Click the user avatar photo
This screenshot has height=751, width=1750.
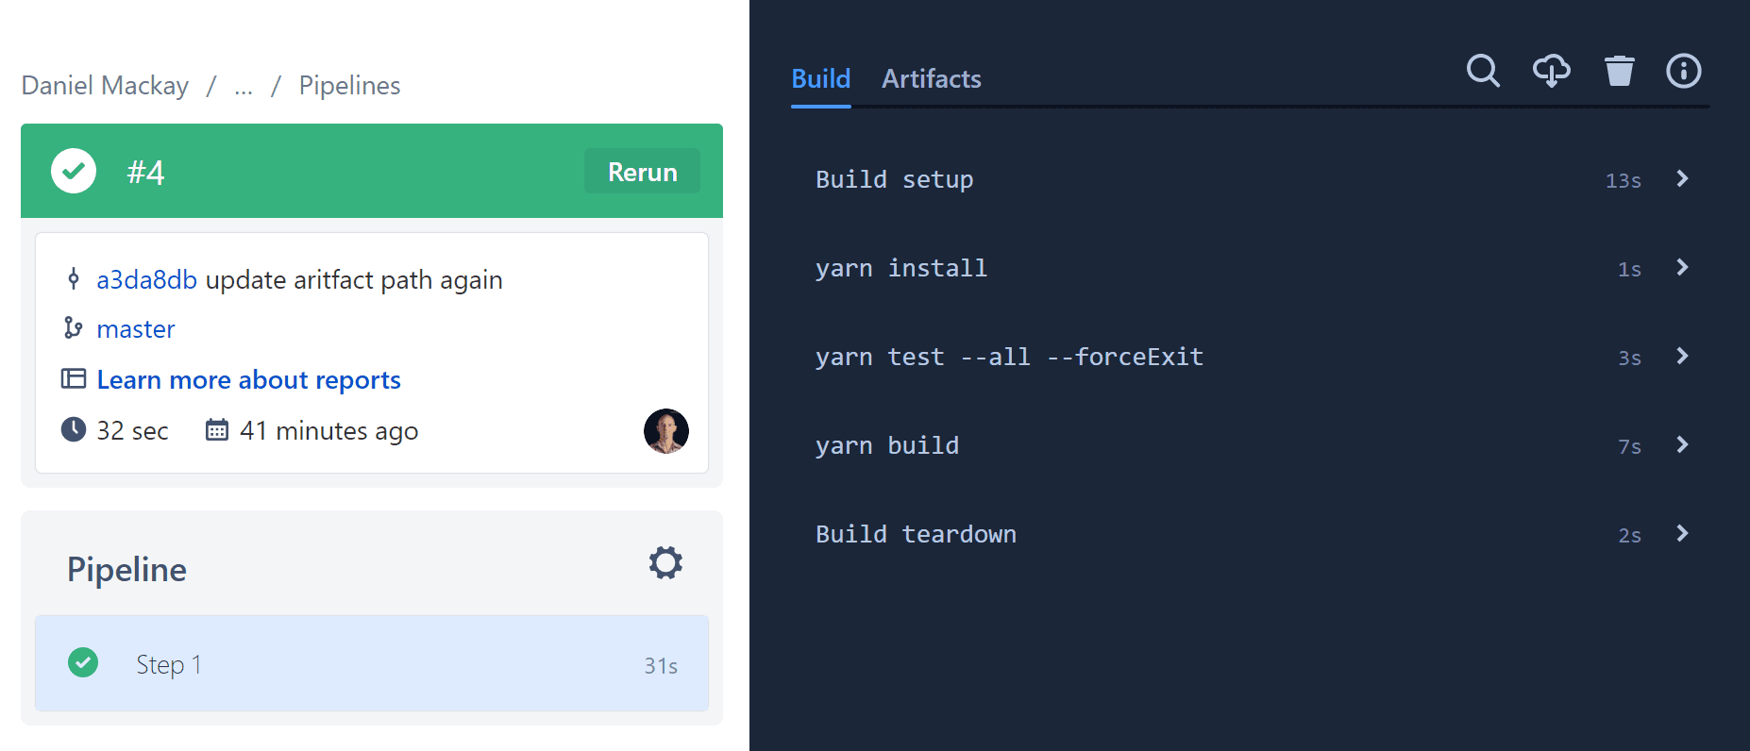coord(666,431)
